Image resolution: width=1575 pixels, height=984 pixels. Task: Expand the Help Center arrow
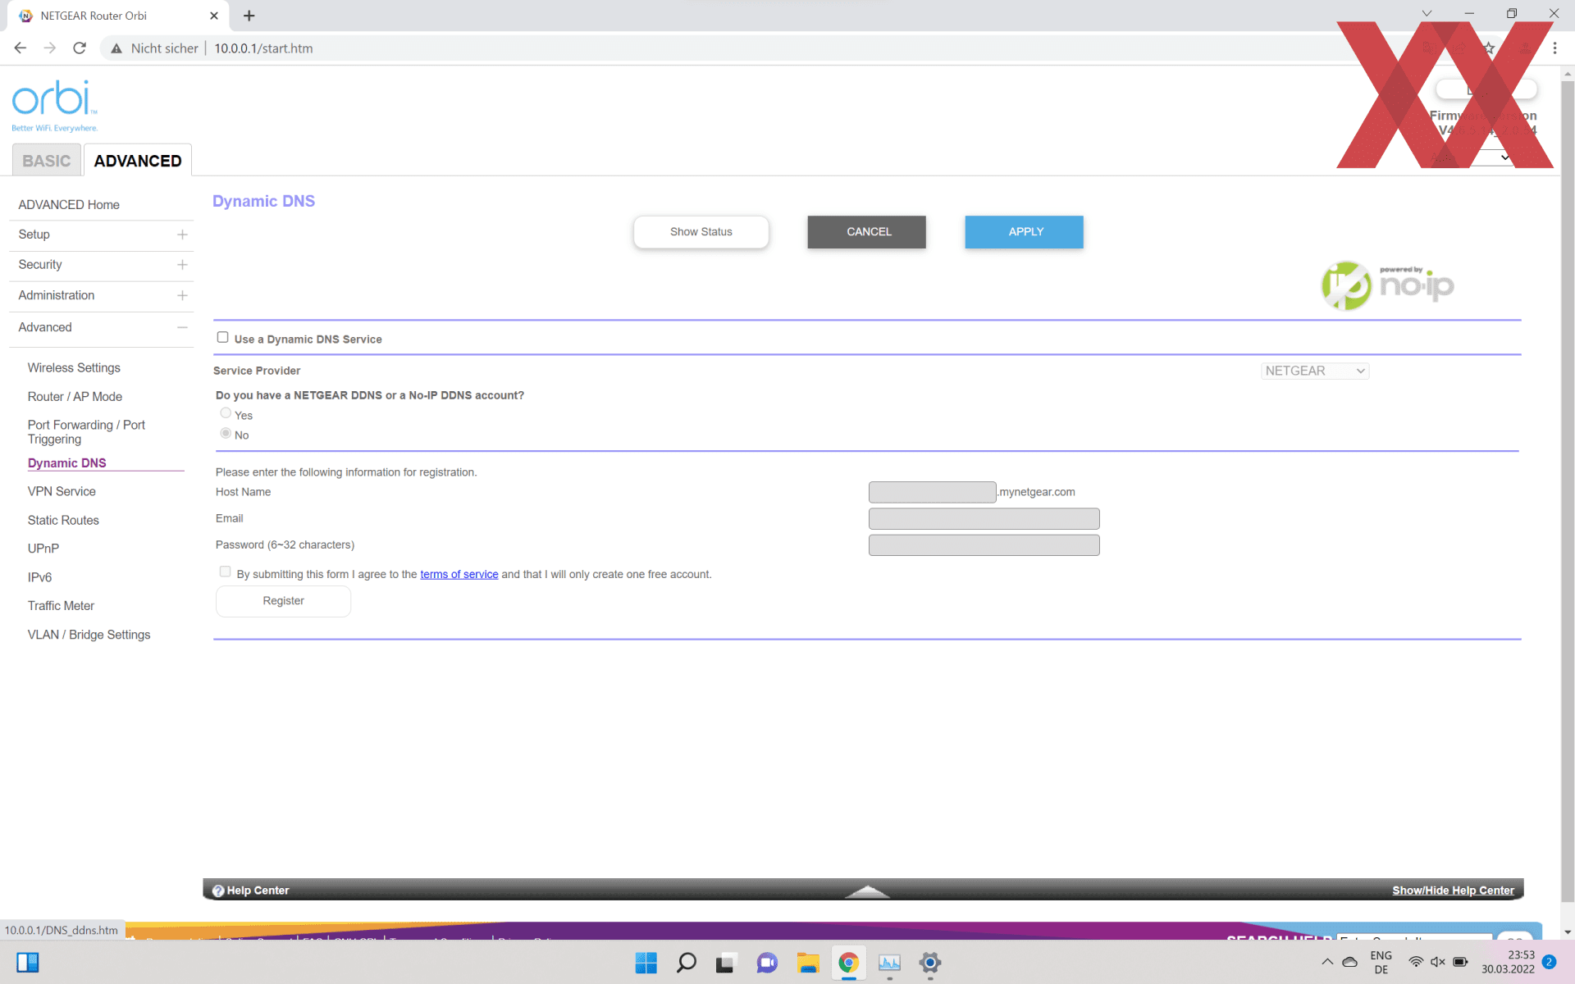point(867,891)
